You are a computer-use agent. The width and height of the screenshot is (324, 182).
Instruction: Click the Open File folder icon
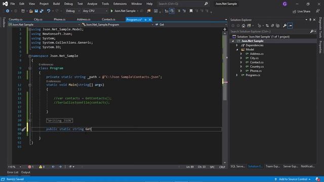(31, 11)
